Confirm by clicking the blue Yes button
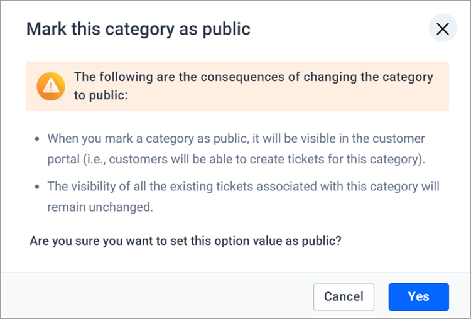Screen dimensions: 471x319 (x=418, y=296)
